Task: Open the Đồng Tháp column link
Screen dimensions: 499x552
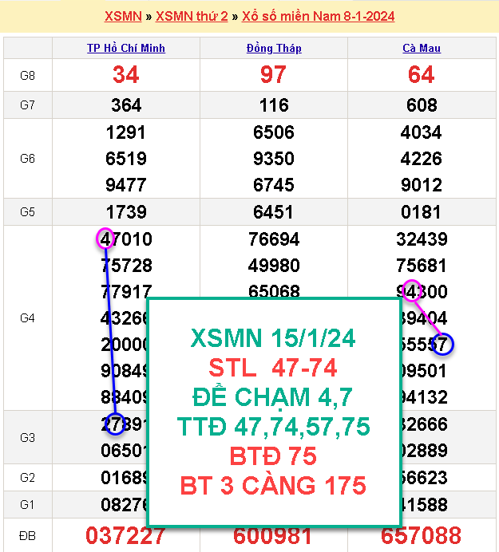Action: point(274,48)
